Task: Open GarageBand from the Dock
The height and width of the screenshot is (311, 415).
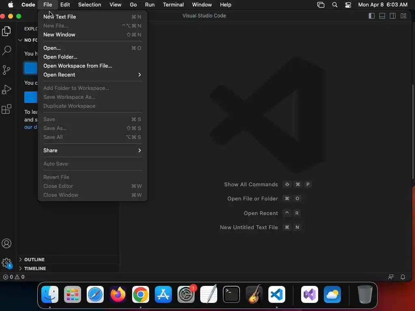Action: click(254, 294)
